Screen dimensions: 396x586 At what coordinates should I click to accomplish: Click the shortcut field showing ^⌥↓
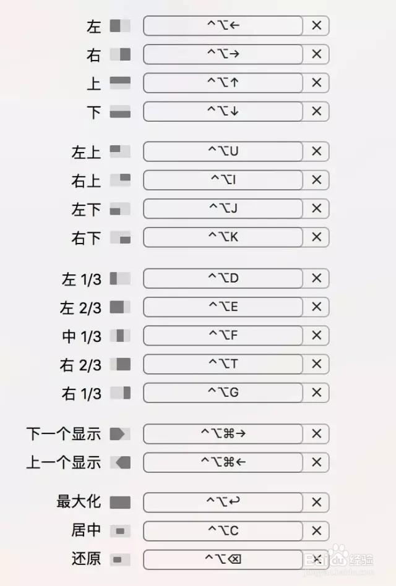222,111
